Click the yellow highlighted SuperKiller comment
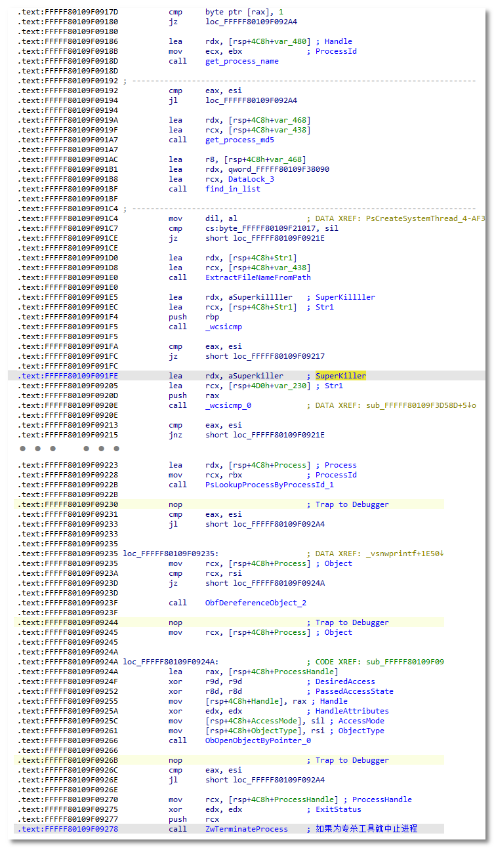Screen dimensions: 494x848 340,376
